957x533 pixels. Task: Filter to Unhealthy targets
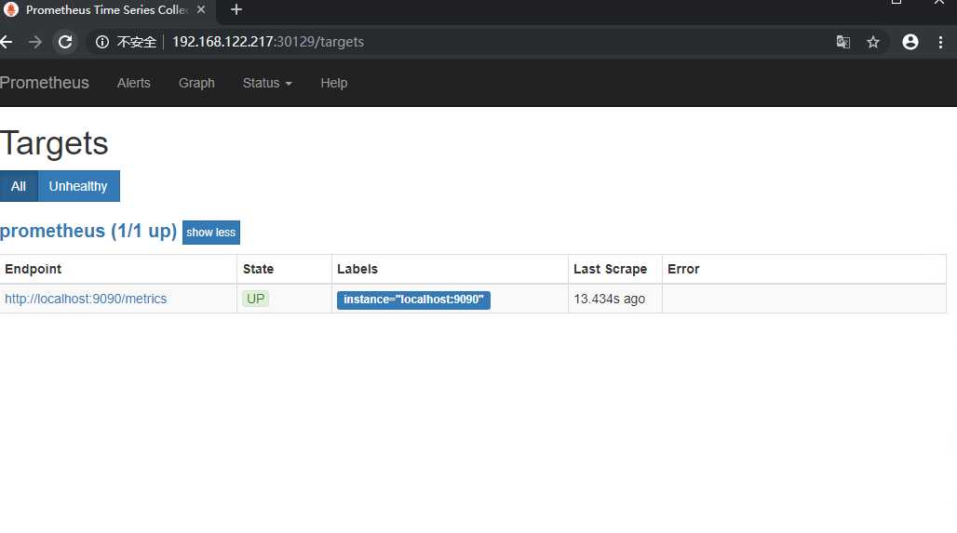(x=78, y=186)
